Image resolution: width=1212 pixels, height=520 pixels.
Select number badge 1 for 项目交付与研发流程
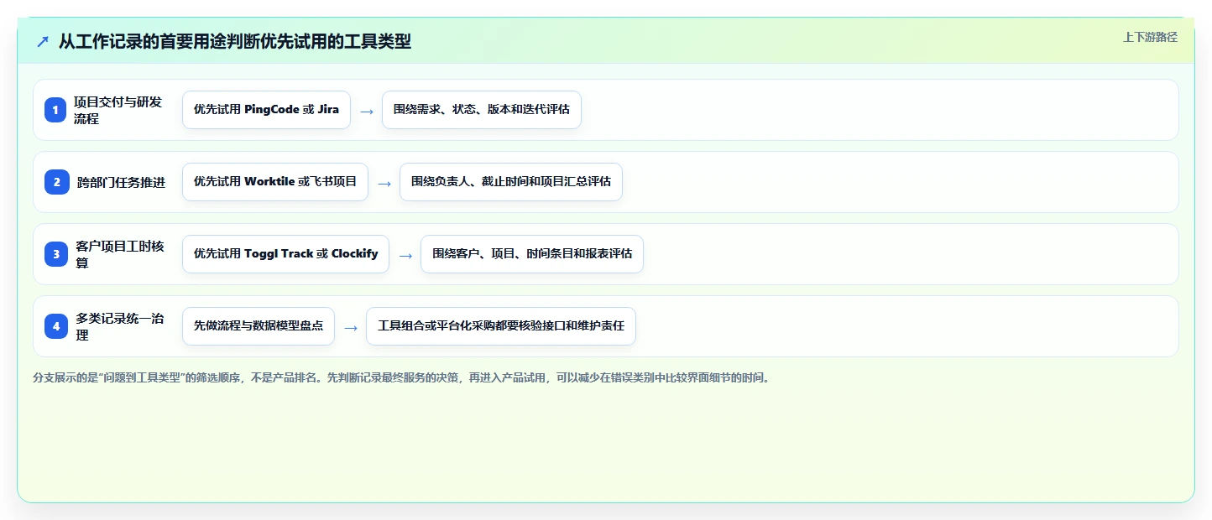click(x=55, y=110)
